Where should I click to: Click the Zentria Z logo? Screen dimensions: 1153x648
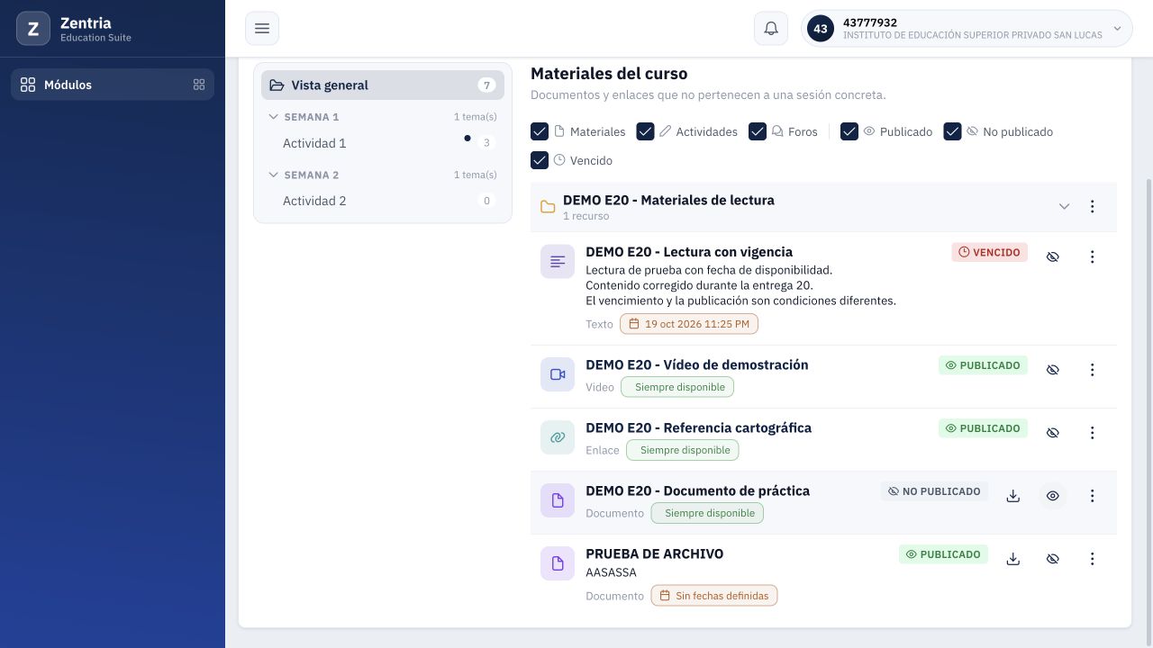[x=33, y=29]
